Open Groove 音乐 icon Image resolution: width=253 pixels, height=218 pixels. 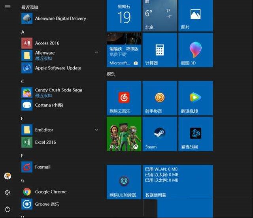tap(27, 204)
